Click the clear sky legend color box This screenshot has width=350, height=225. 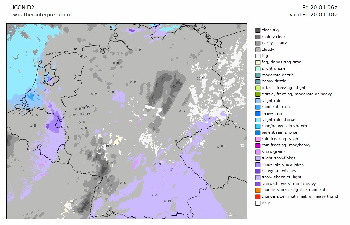click(258, 30)
